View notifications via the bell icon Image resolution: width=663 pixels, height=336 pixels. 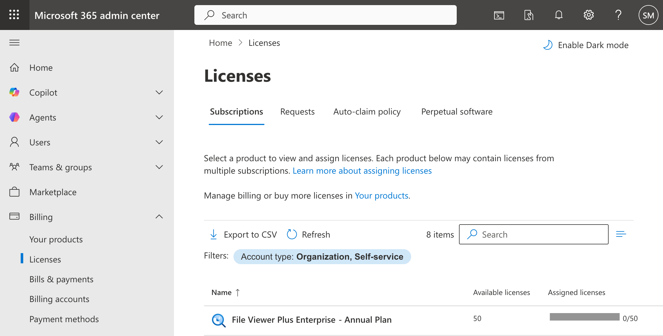point(558,15)
